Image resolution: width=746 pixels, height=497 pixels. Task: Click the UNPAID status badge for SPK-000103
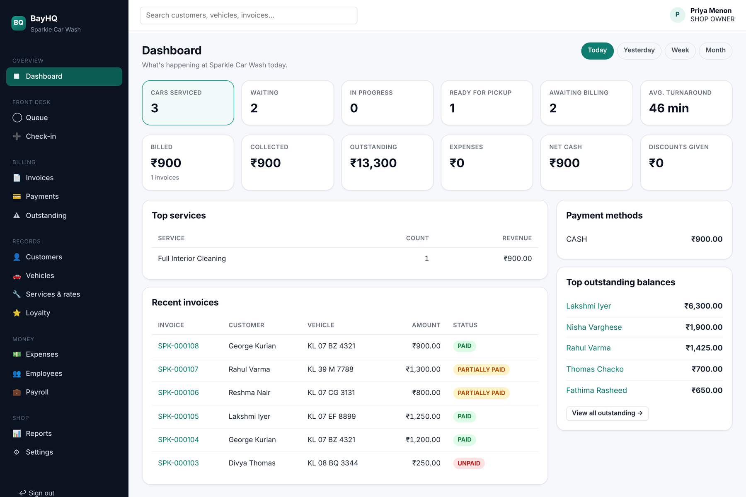(469, 463)
